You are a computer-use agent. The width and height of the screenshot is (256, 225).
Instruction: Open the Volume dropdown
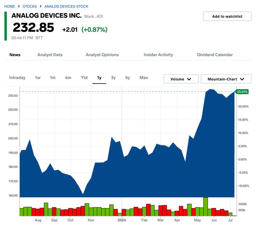tap(181, 79)
